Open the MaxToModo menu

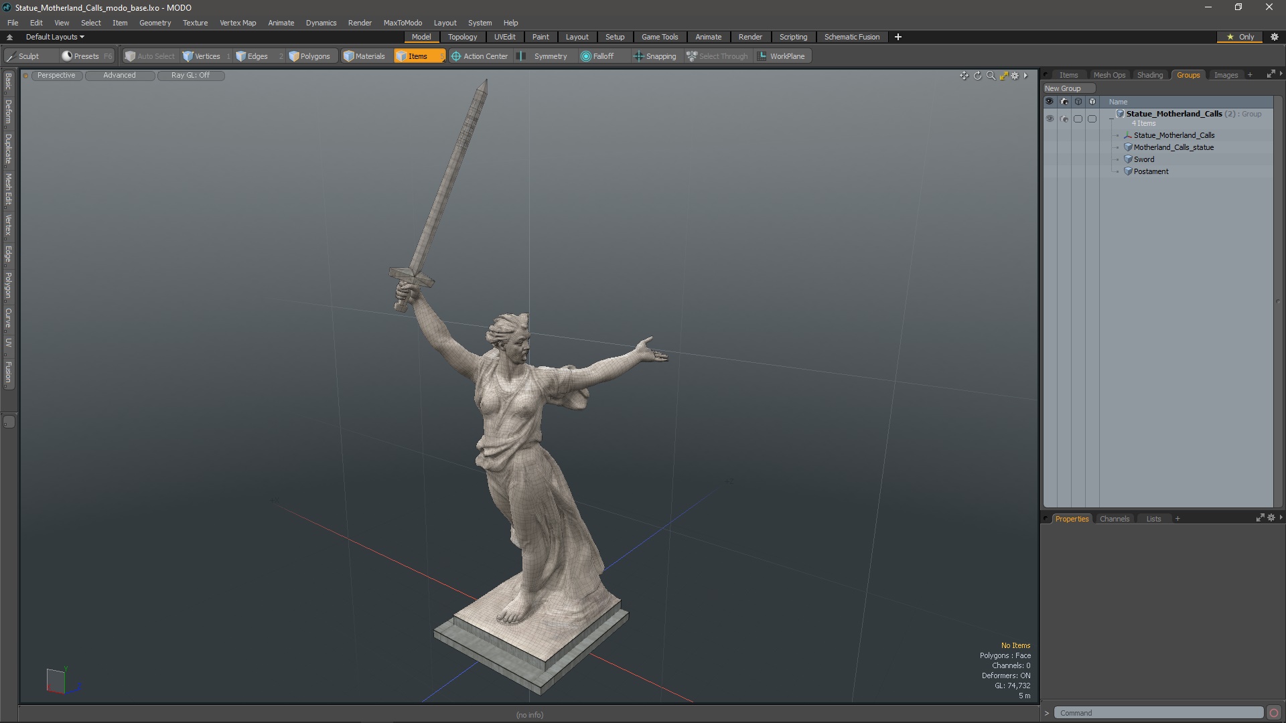[403, 23]
